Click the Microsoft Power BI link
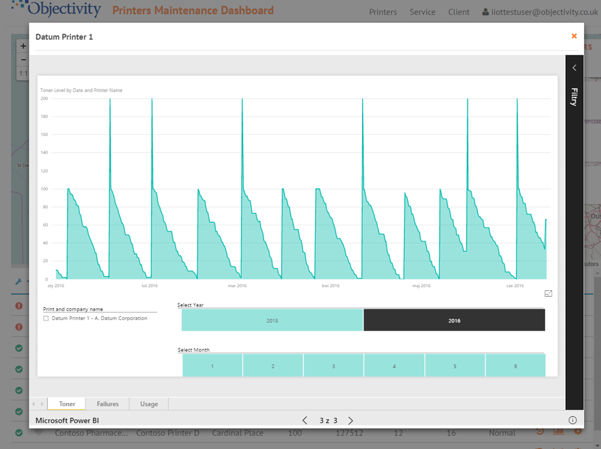The image size is (601, 449). click(x=67, y=421)
